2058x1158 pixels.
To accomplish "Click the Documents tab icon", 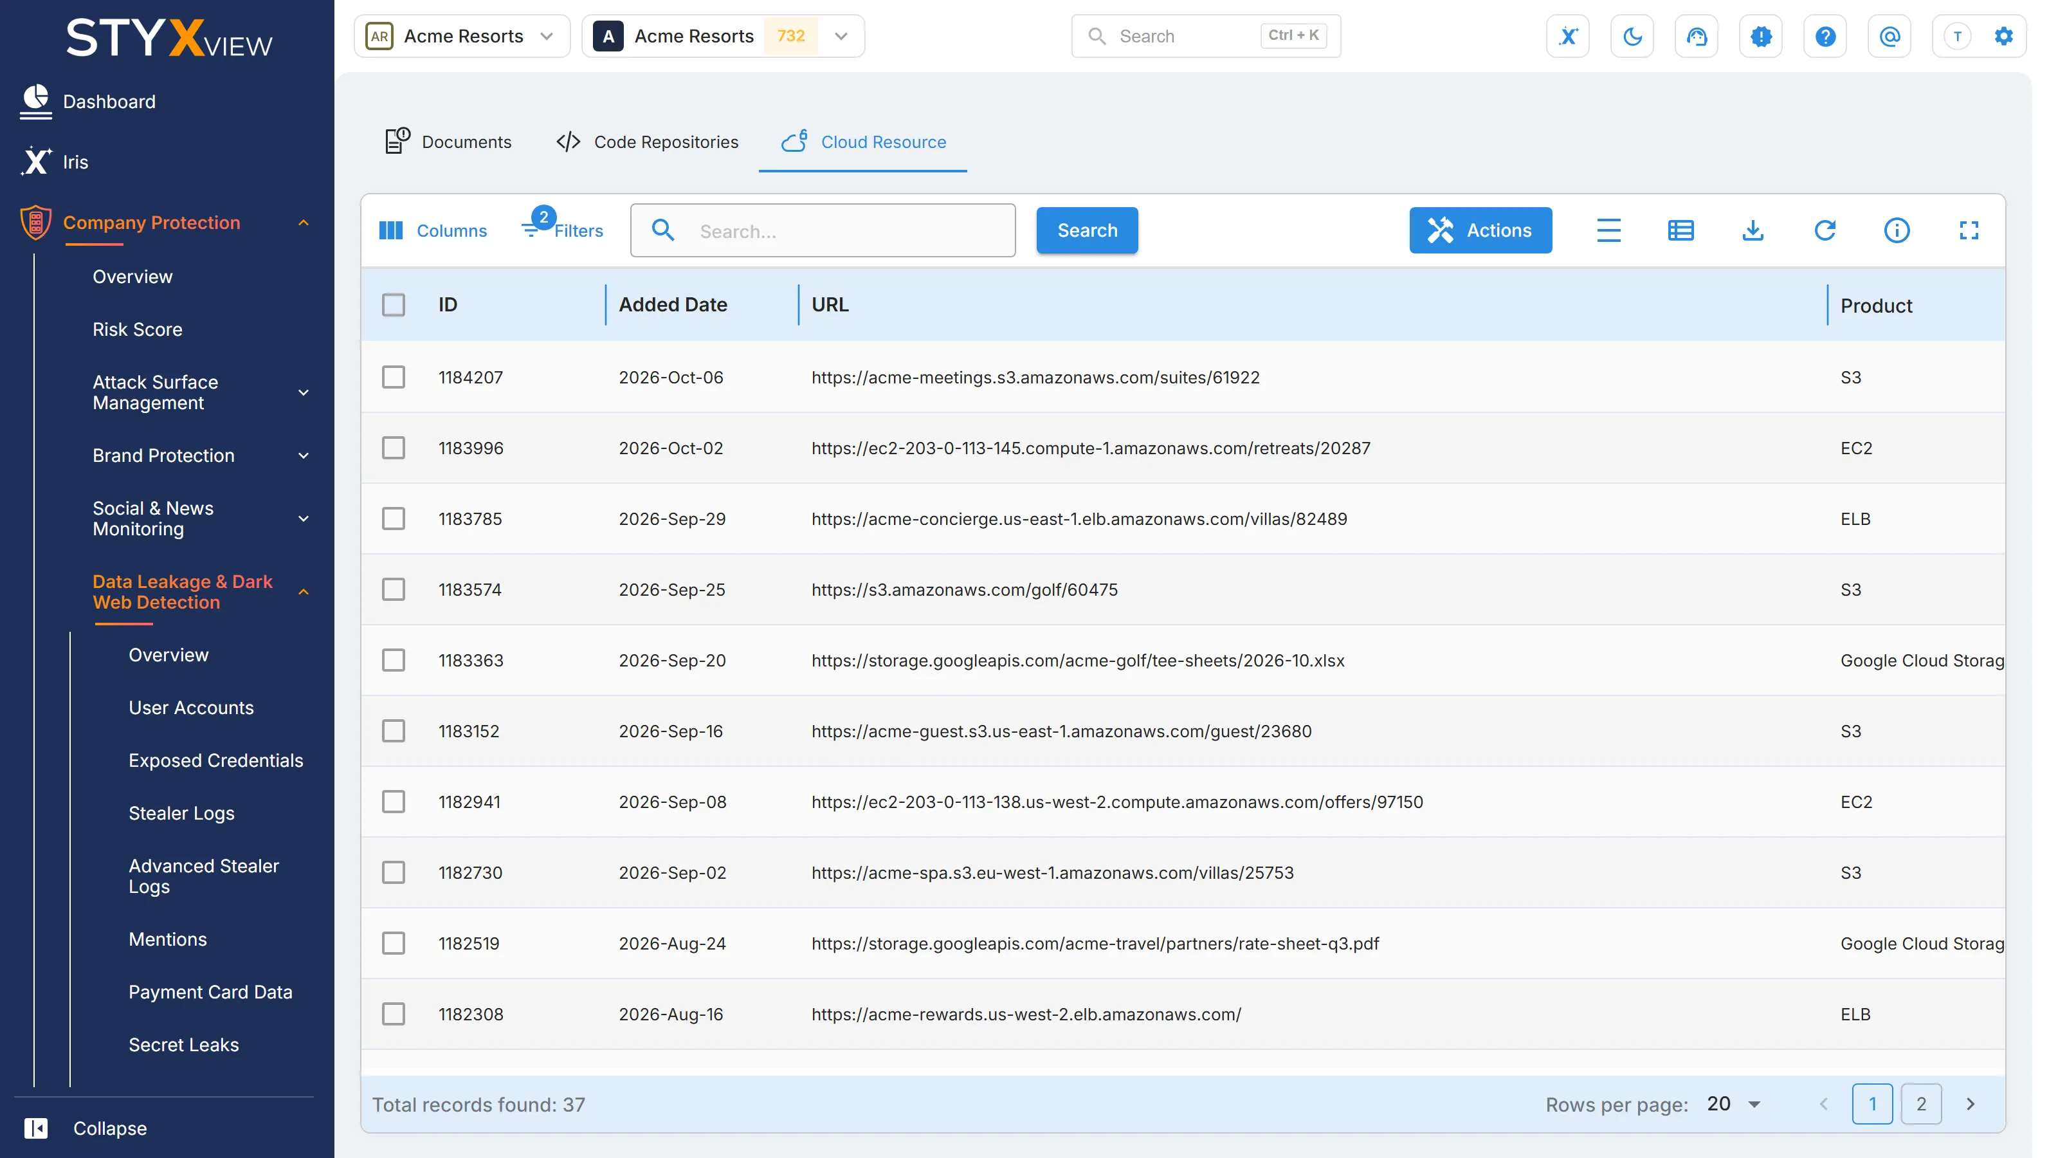I will [397, 141].
